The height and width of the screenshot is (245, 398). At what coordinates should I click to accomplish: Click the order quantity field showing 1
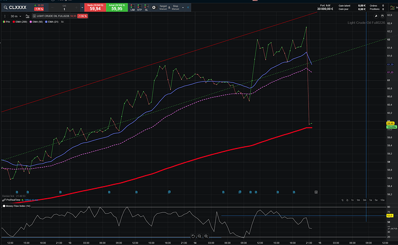(x=63, y=9)
